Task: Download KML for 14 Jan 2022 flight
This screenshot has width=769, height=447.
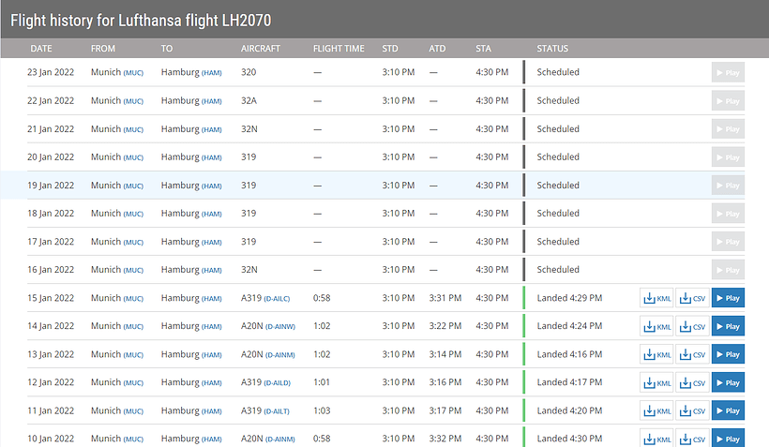Action: point(656,326)
